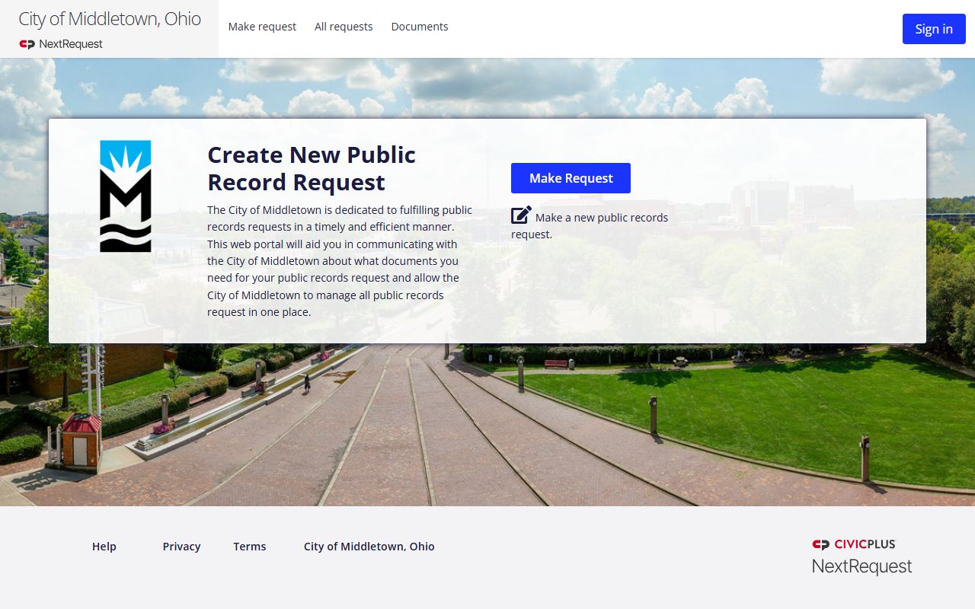The width and height of the screenshot is (975, 609).
Task: Open the Help footer link
Action: point(104,547)
